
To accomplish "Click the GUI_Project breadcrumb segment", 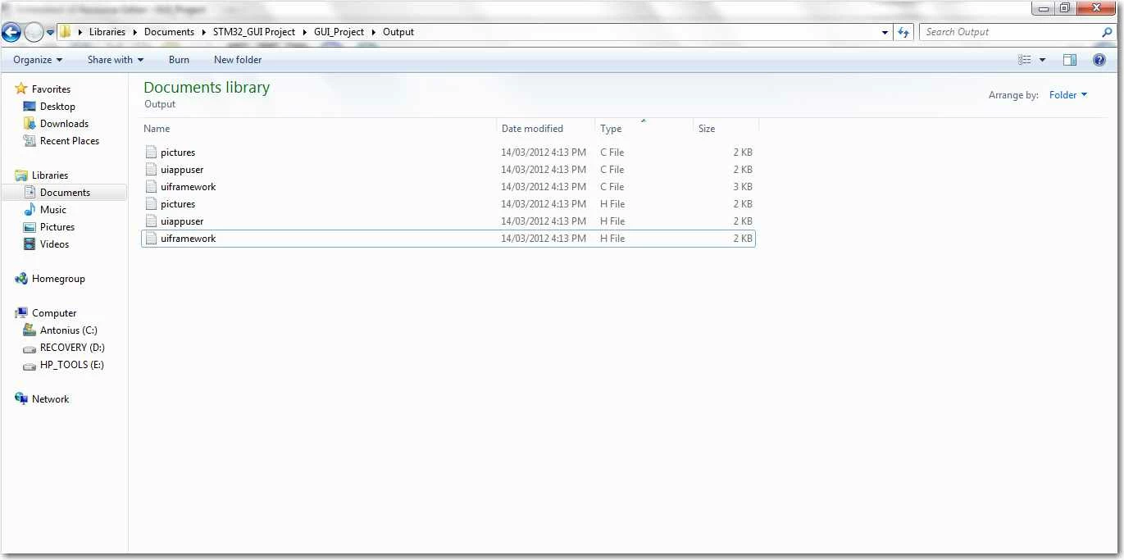I will (x=339, y=32).
